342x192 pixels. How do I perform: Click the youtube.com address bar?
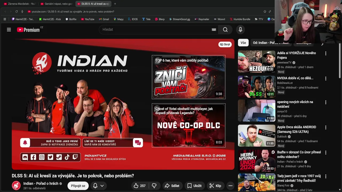click(x=144, y=11)
